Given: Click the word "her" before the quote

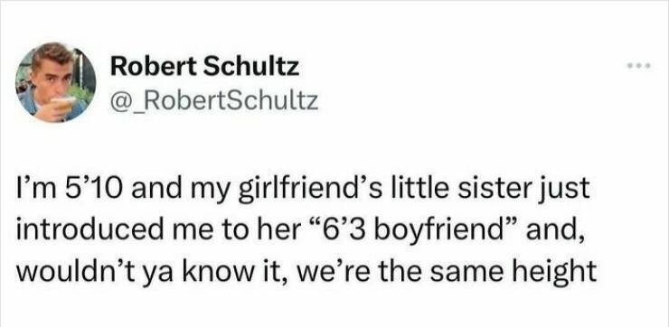Looking at the screenshot, I should tap(293, 230).
